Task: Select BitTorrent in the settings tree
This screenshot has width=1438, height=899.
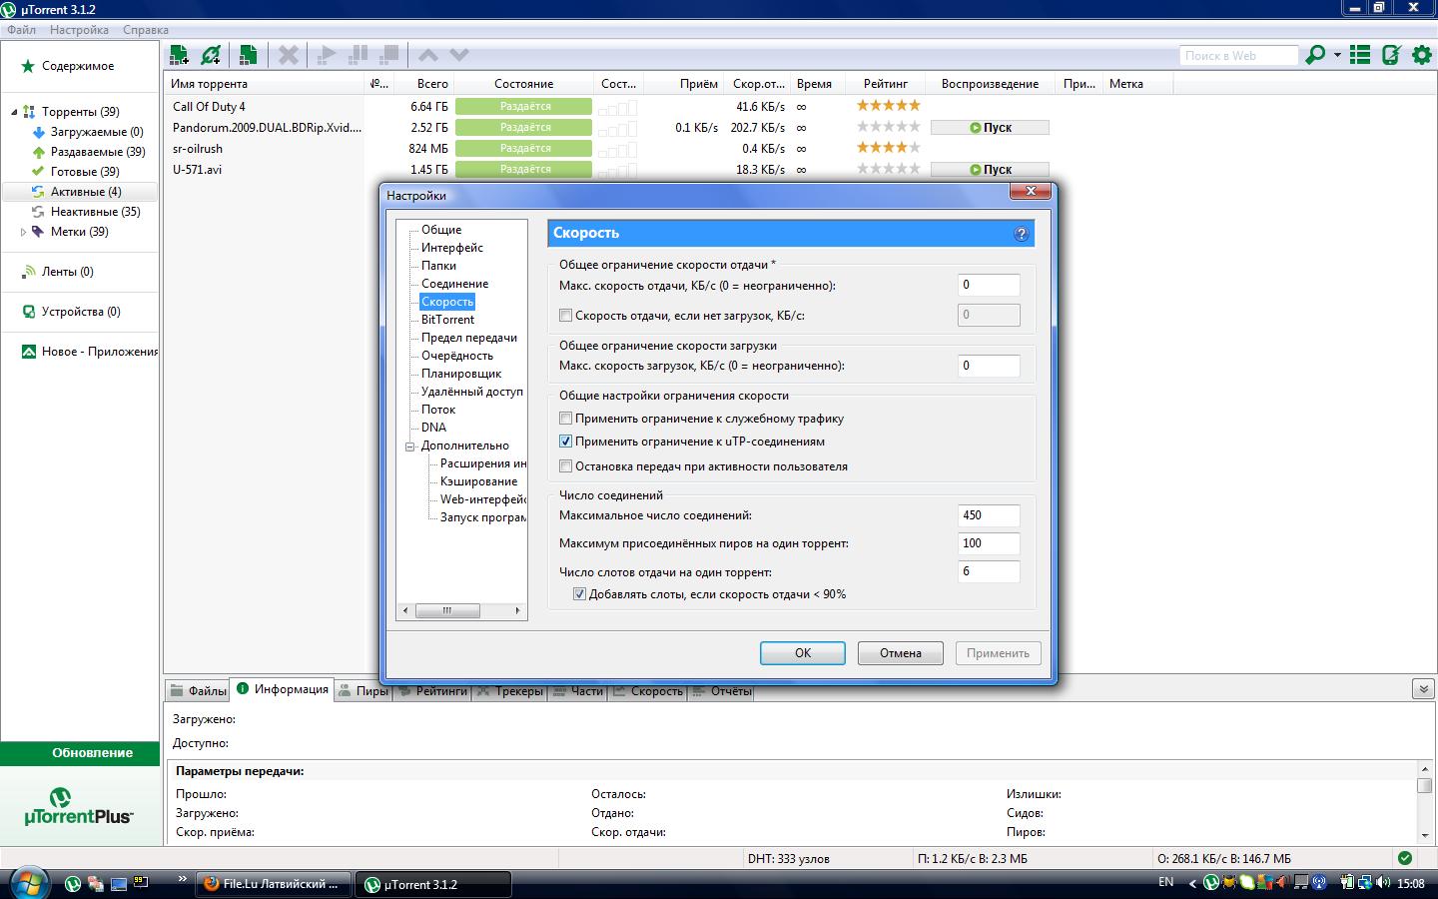Action: point(447,320)
